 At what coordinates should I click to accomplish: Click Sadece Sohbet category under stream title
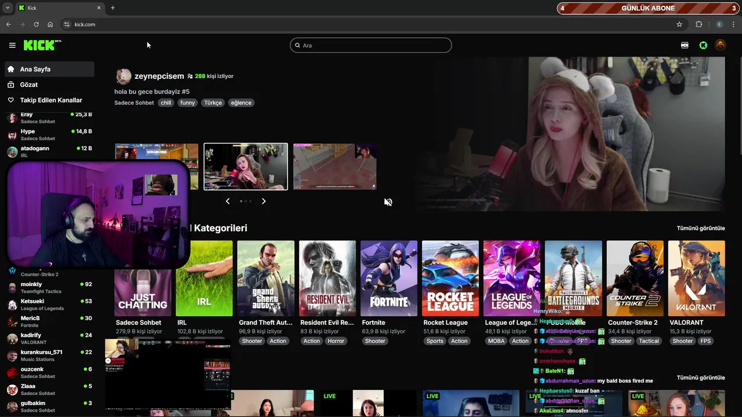tap(134, 103)
